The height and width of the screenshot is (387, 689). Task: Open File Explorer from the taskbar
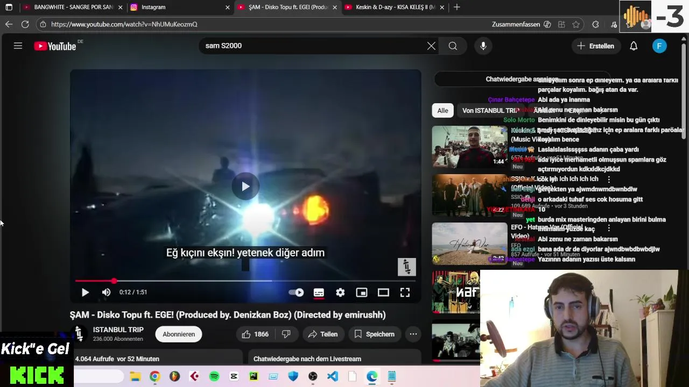click(135, 377)
